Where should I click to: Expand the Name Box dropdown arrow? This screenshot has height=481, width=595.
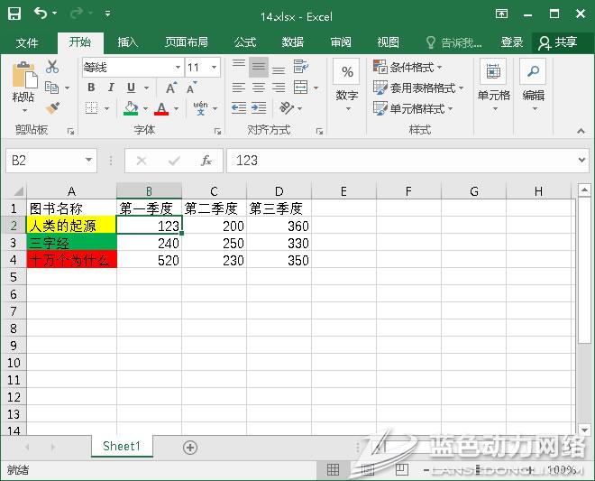pyautogui.click(x=88, y=160)
